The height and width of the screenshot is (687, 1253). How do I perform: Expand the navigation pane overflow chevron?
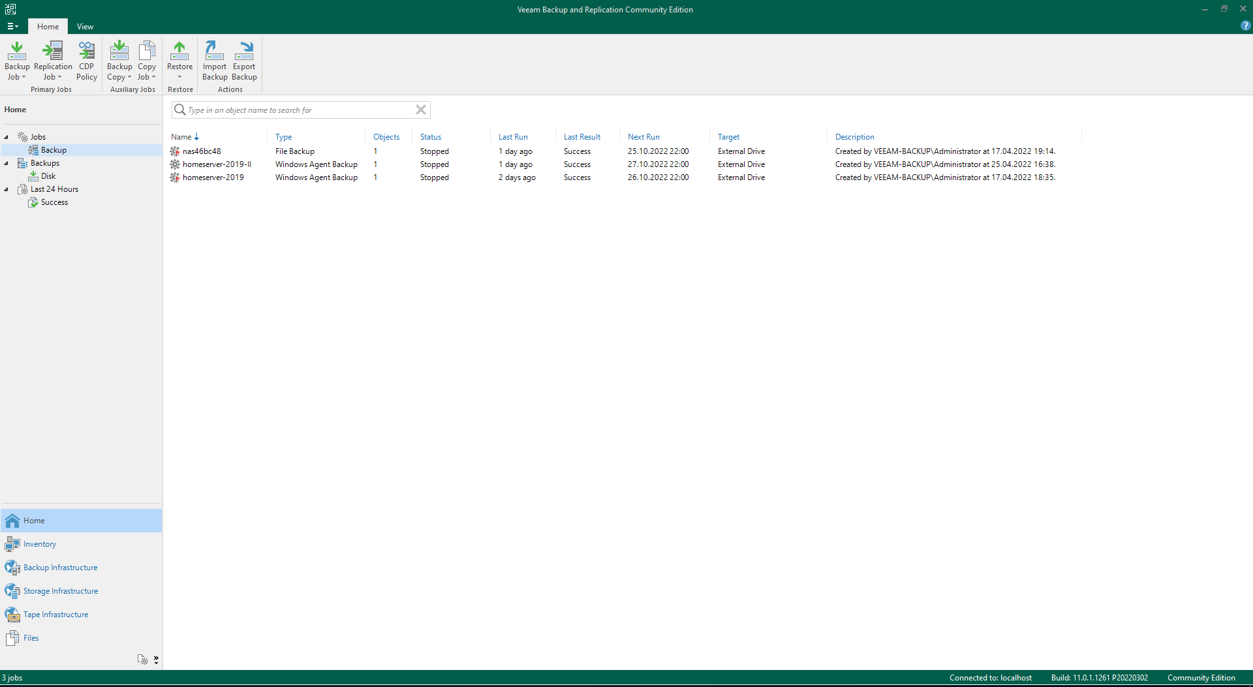(156, 660)
